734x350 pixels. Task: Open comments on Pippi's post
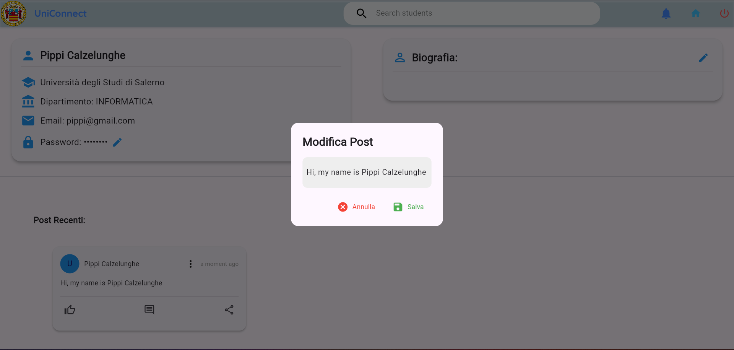click(149, 310)
